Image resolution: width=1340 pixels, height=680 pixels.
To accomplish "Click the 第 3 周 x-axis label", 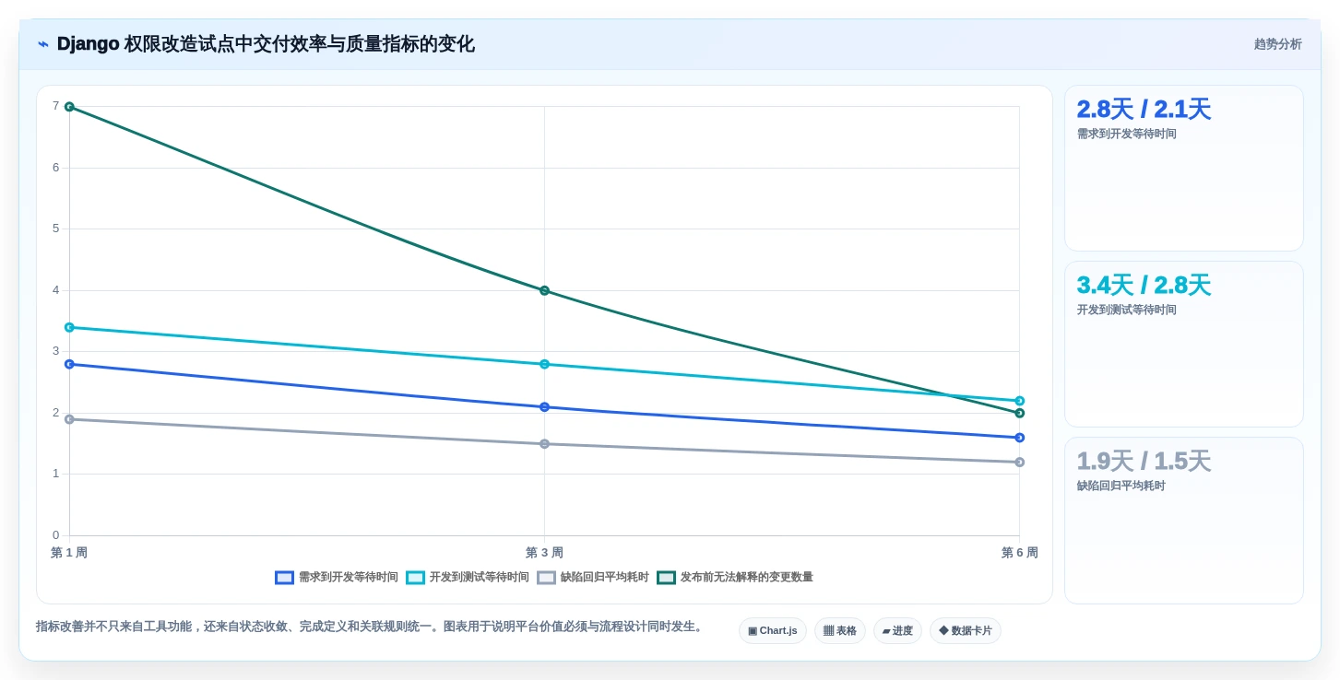I will 544,553.
